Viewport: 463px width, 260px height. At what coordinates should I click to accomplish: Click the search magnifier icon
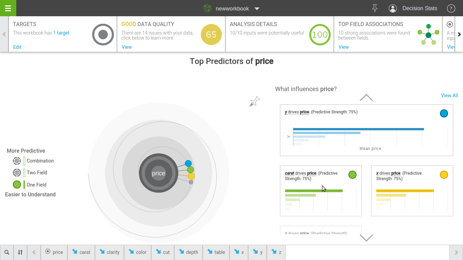[7, 252]
